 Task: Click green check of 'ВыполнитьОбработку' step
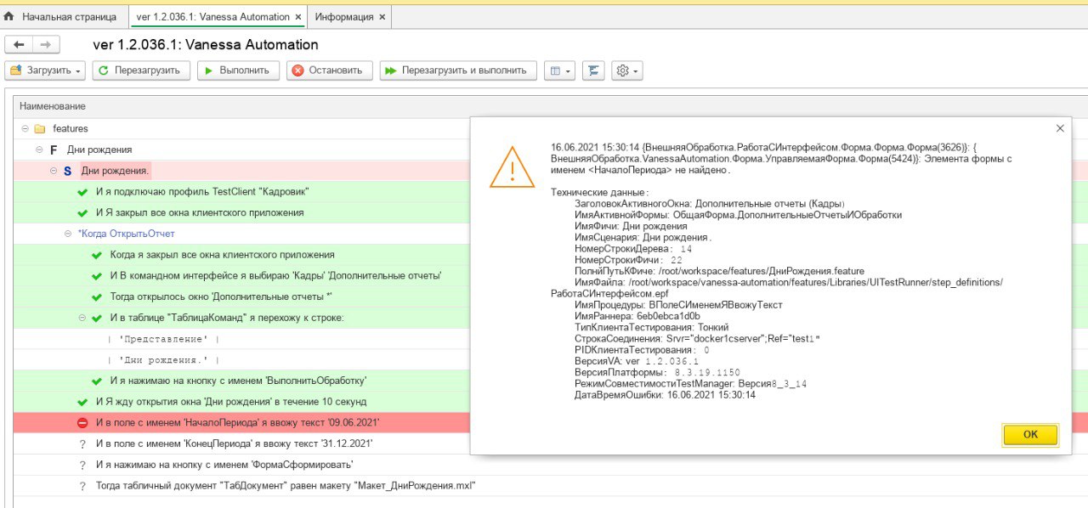tap(97, 381)
